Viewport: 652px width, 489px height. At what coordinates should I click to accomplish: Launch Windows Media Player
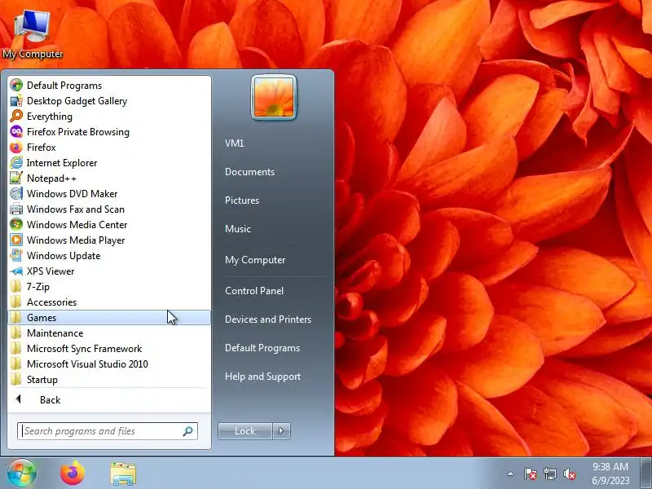pyautogui.click(x=109, y=240)
